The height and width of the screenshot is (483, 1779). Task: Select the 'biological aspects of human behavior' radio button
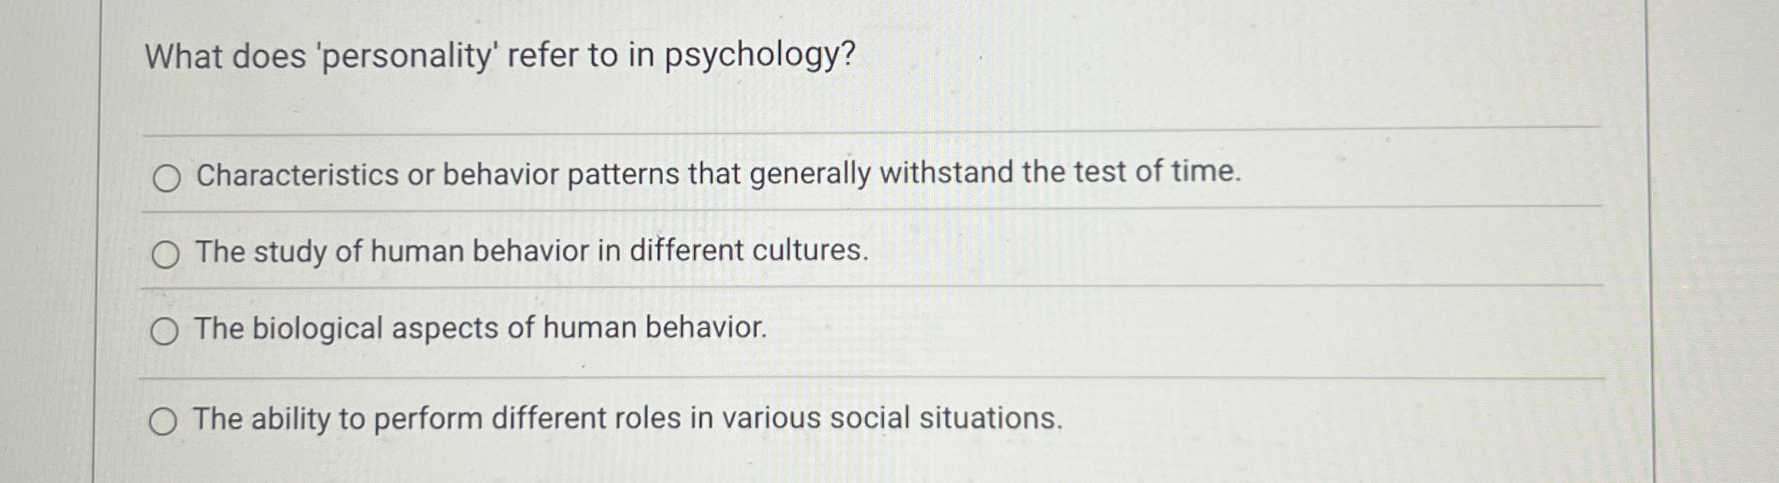coord(166,331)
